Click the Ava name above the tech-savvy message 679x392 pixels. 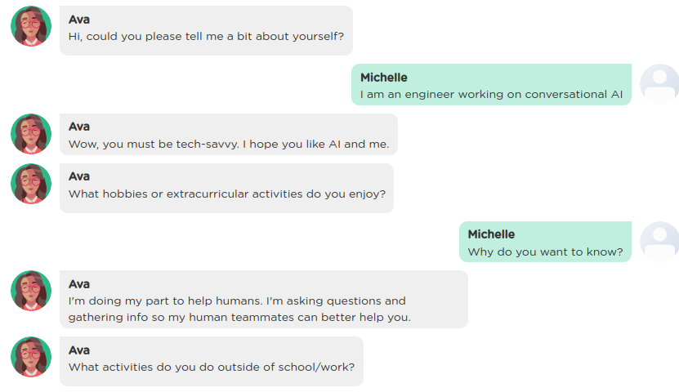click(x=78, y=127)
